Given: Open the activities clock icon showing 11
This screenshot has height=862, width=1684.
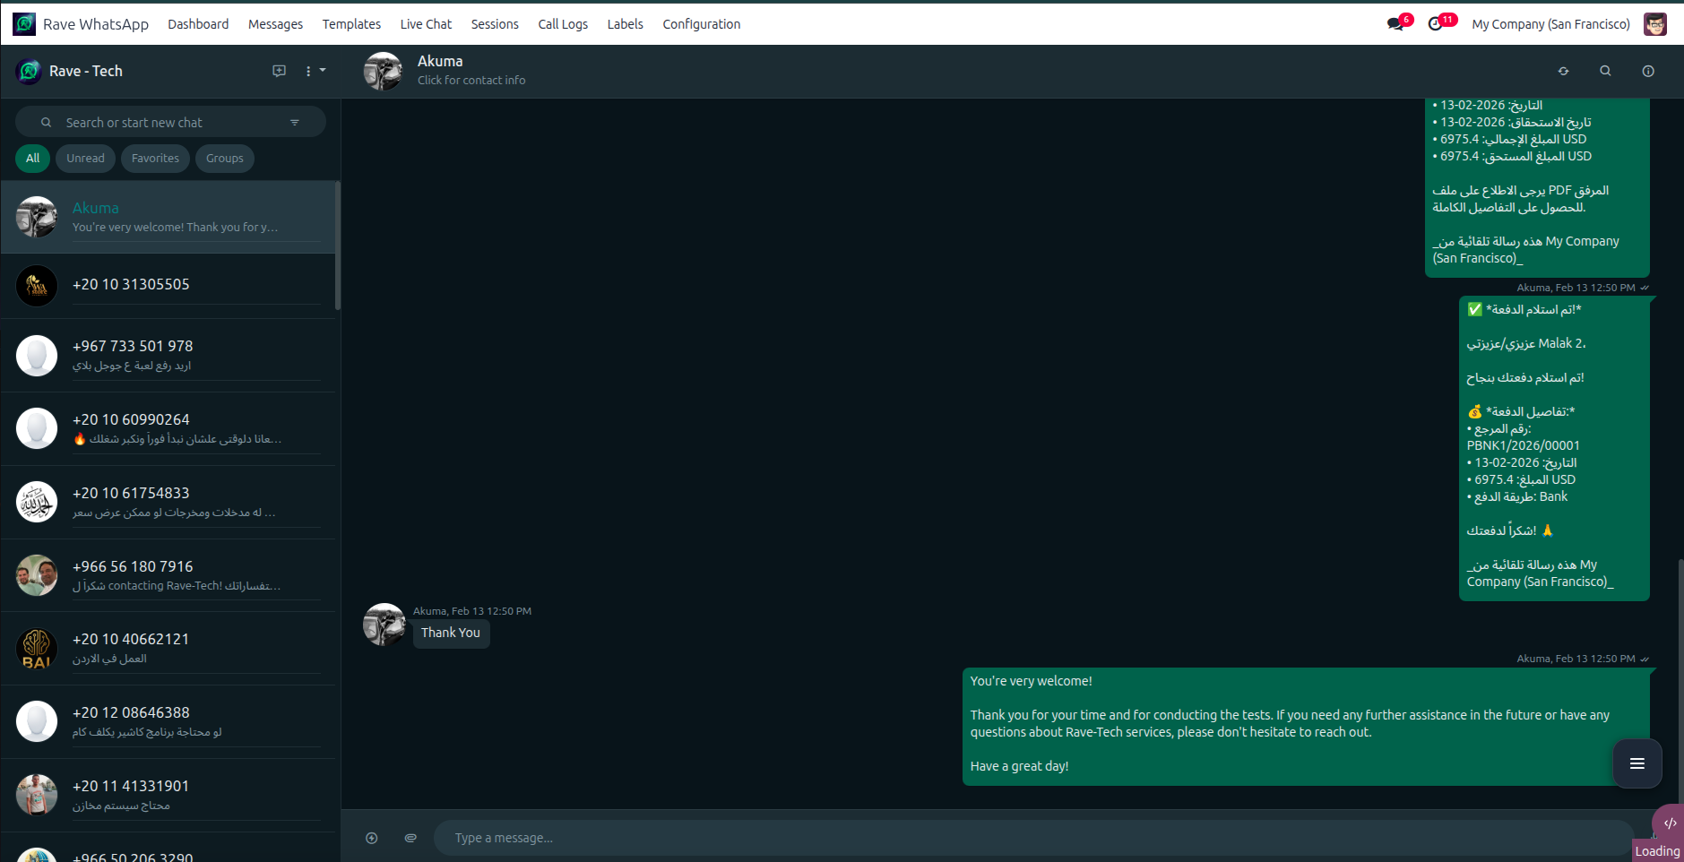Looking at the screenshot, I should coord(1438,24).
